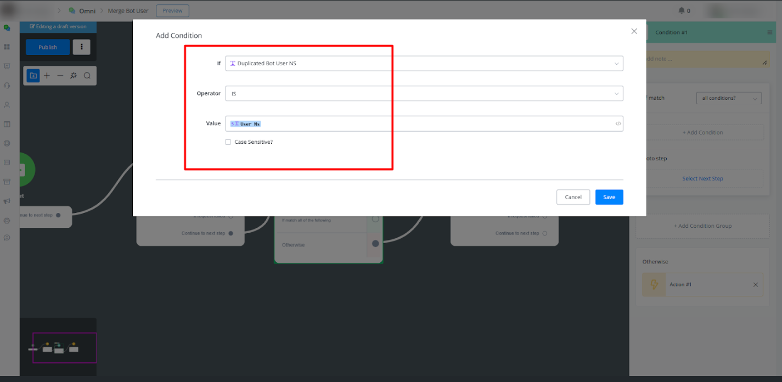Open the all conditions match dropdown
Screen dimensions: 782x382
coord(728,98)
